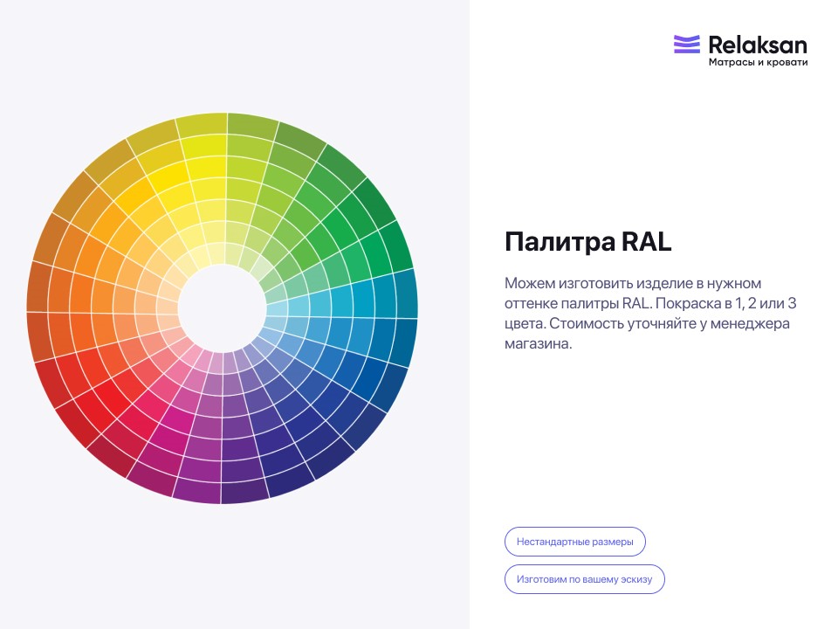Select the innermost lavender swatch
Viewport: 838px width, 629px height.
[241, 359]
